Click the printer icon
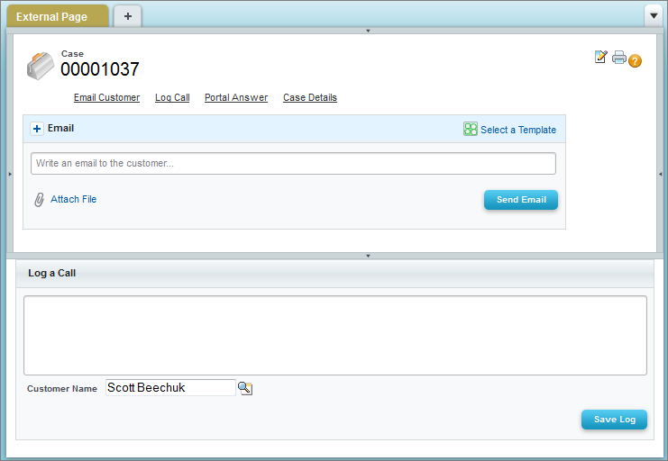The width and height of the screenshot is (668, 461). coord(619,57)
